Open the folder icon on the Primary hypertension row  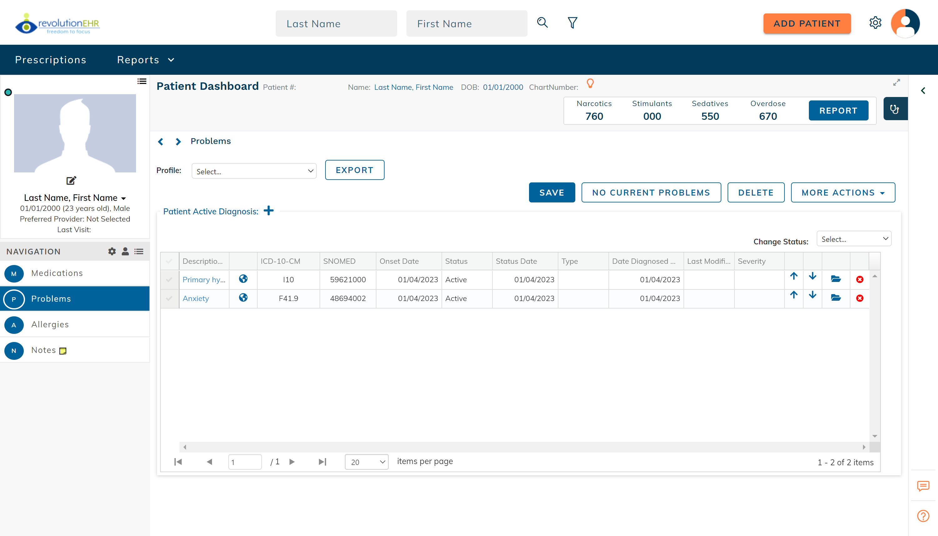point(836,279)
